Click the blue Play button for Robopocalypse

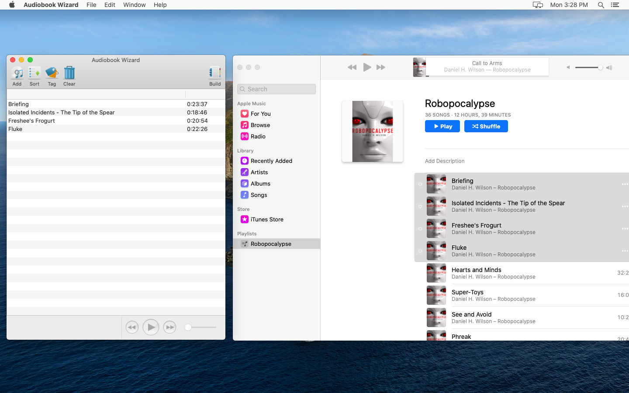pyautogui.click(x=442, y=126)
